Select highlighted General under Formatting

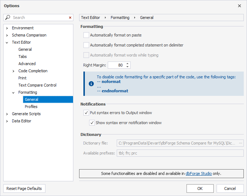click(x=48, y=99)
